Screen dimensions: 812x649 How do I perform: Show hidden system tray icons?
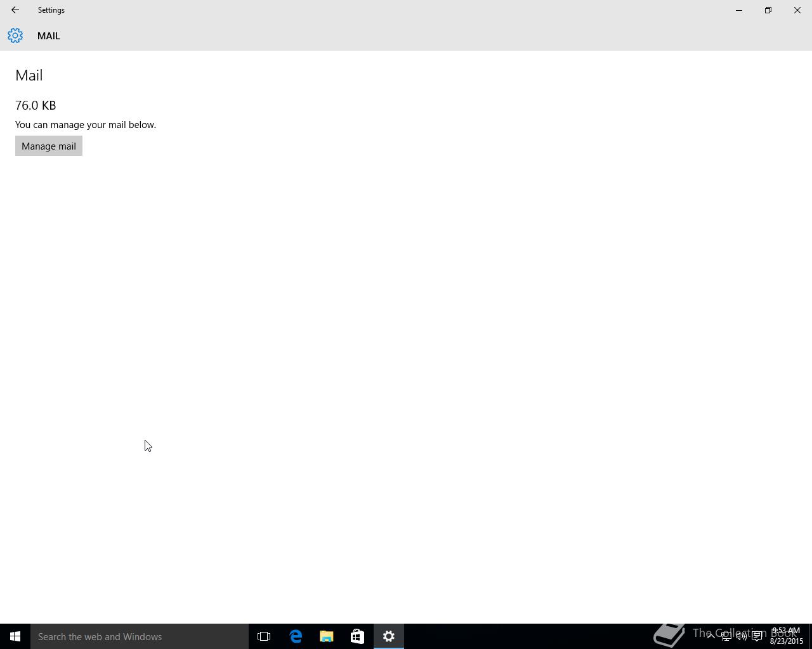coord(710,636)
